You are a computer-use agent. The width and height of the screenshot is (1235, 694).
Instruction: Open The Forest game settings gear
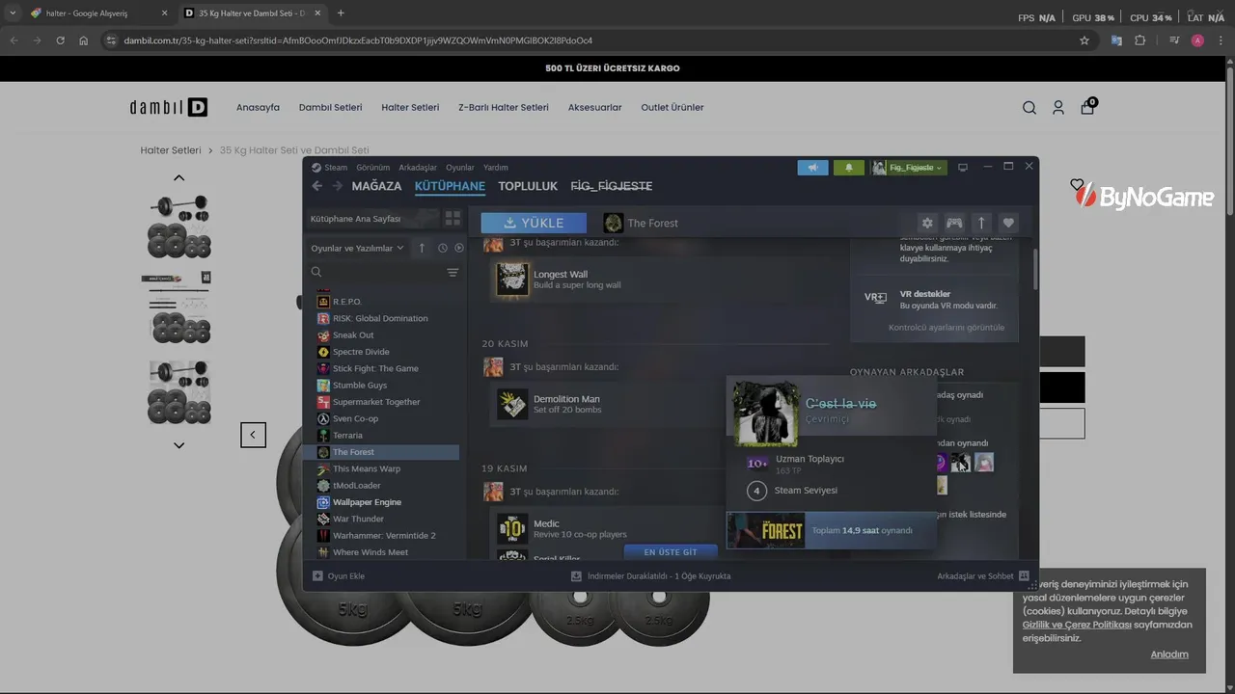click(927, 223)
